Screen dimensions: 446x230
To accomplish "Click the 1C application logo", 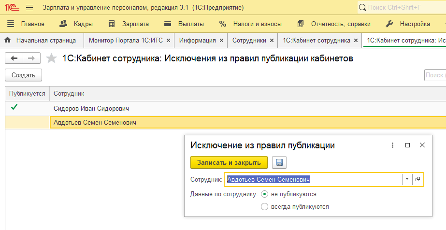I will coord(12,8).
